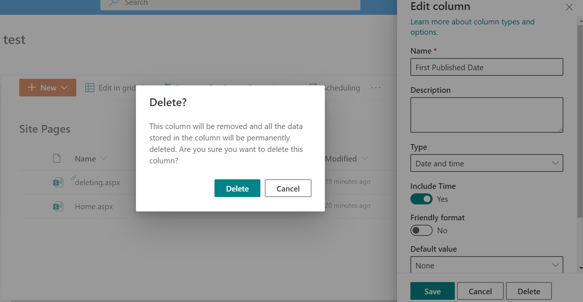Select the deleting.aspx SharePoint page icon
Viewport: 583px width, 302px height.
(x=58, y=182)
